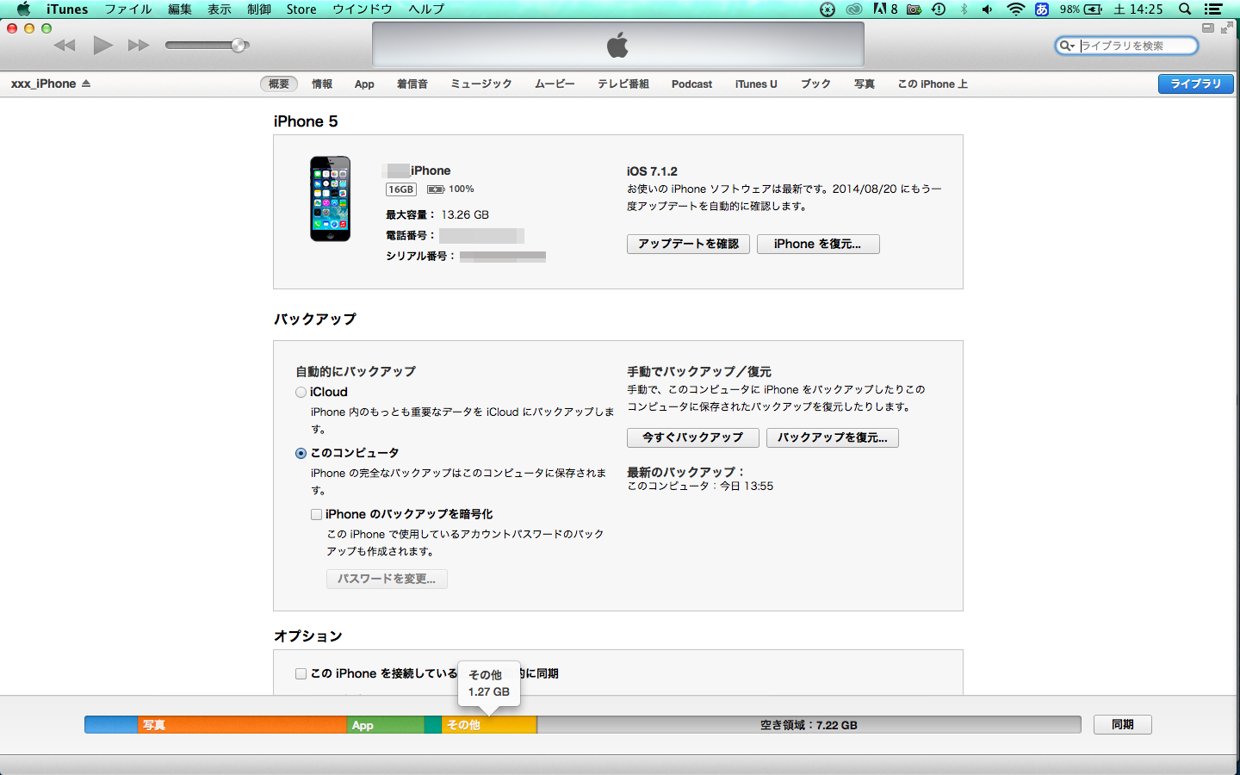
Task: Click the 同期 sync button
Action: (x=1122, y=725)
